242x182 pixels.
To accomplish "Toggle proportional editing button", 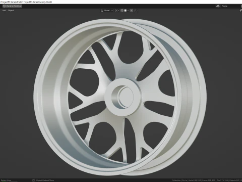I will pyautogui.click(x=132, y=11).
